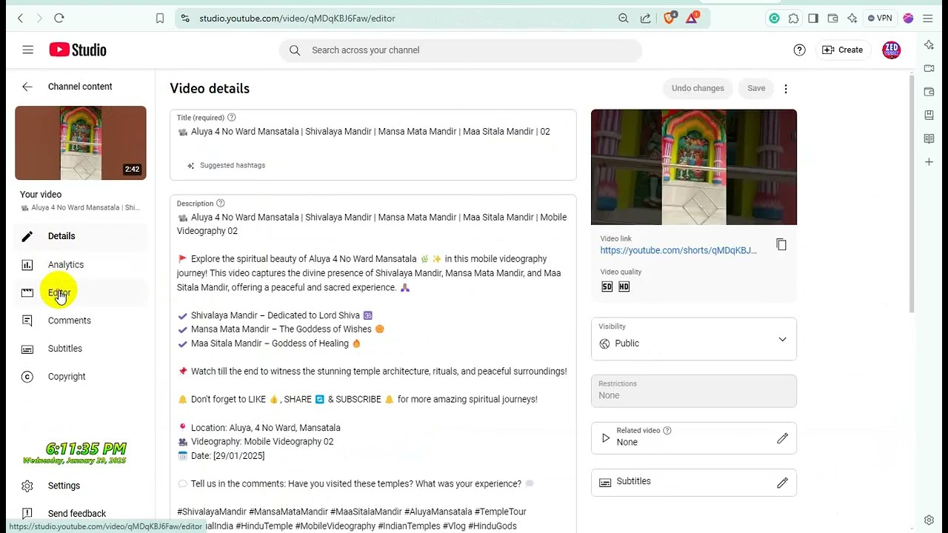Open the youtube.com/shorts video link

[678, 250]
